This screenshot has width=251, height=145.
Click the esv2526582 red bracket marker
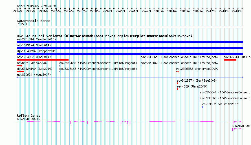(x=177, y=72)
